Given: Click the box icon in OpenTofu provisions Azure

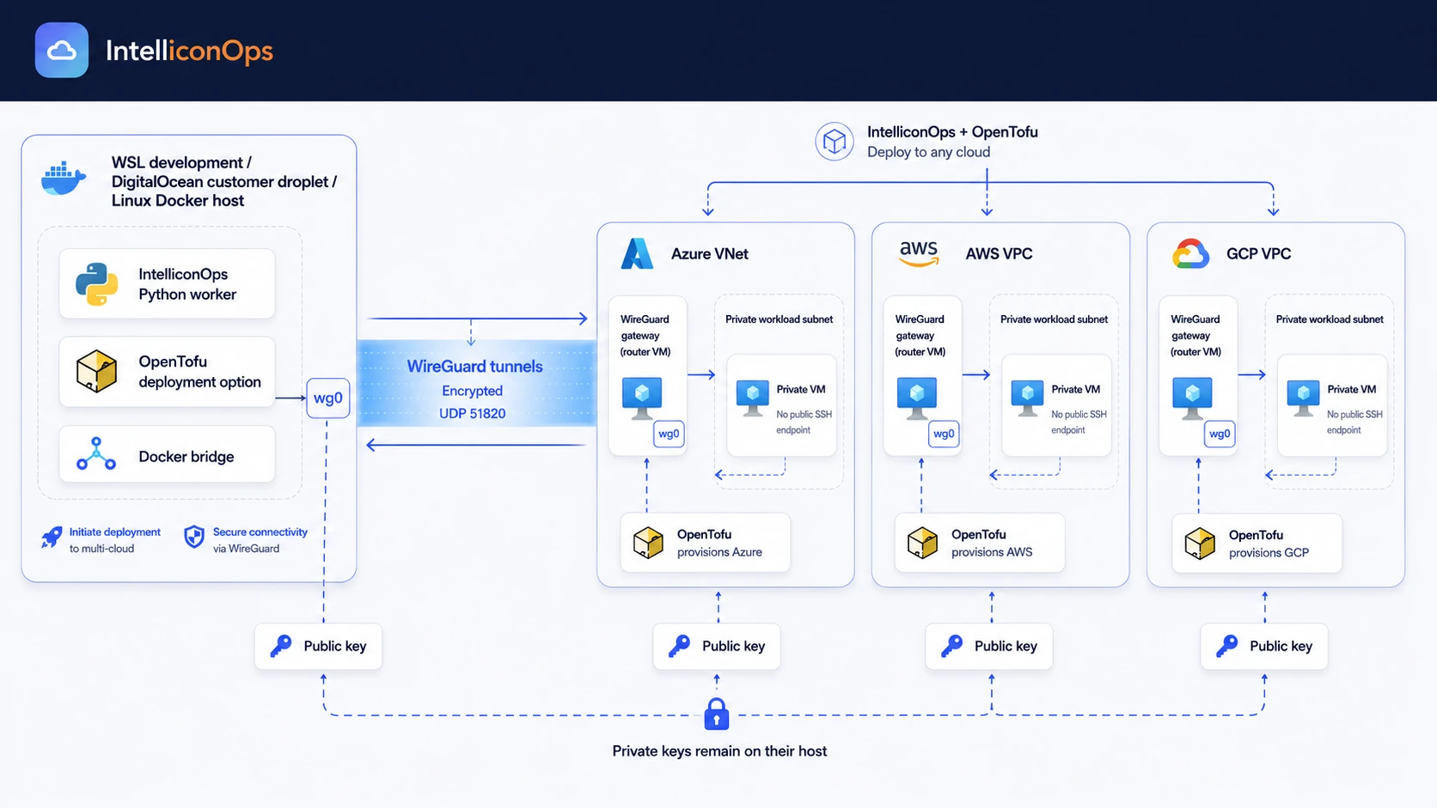Looking at the screenshot, I should click(x=648, y=543).
